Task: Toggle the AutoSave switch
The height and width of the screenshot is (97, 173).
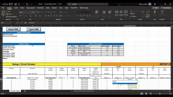Action: tap(11, 4)
